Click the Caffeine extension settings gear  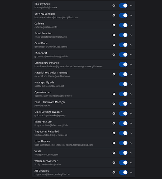pos(114,25)
